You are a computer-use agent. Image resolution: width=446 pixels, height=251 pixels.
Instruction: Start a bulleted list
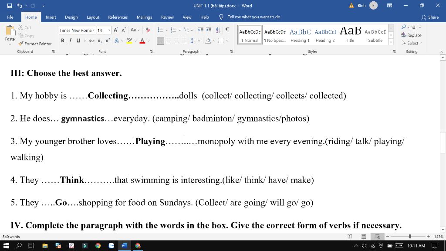click(160, 30)
